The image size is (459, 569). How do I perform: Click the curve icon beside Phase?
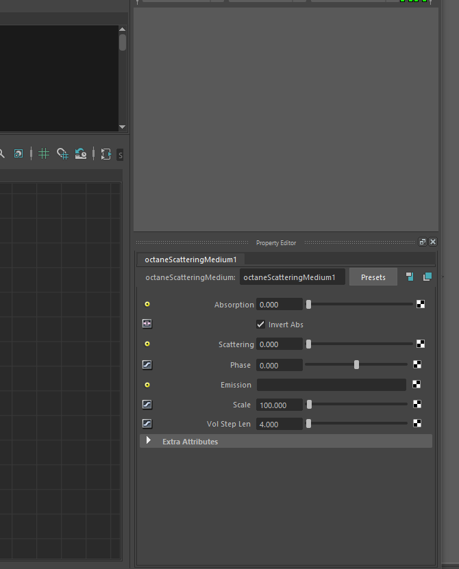click(147, 364)
